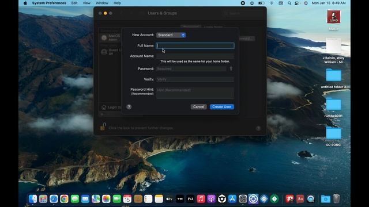
Task: Open the View menu
Action: point(86,3)
